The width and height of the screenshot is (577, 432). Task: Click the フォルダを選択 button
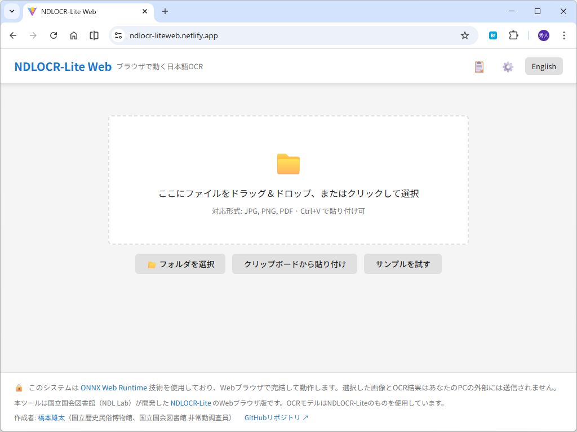click(x=180, y=264)
